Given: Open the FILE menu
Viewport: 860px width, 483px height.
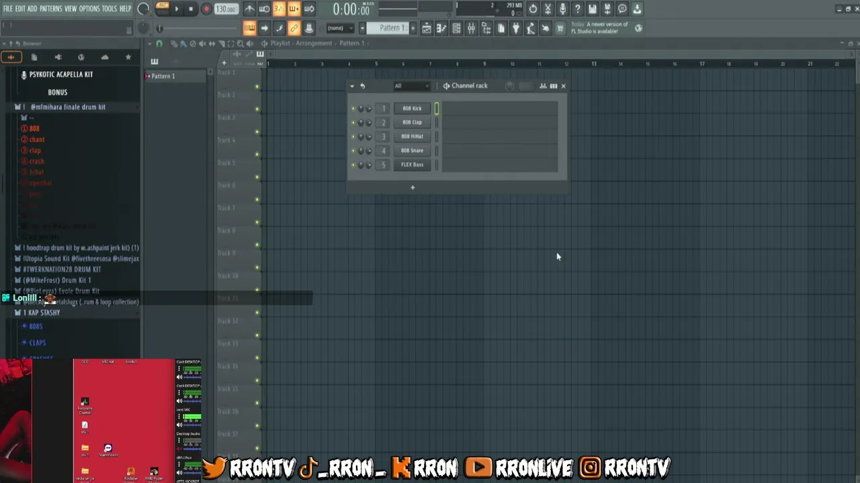Looking at the screenshot, I should pyautogui.click(x=7, y=9).
